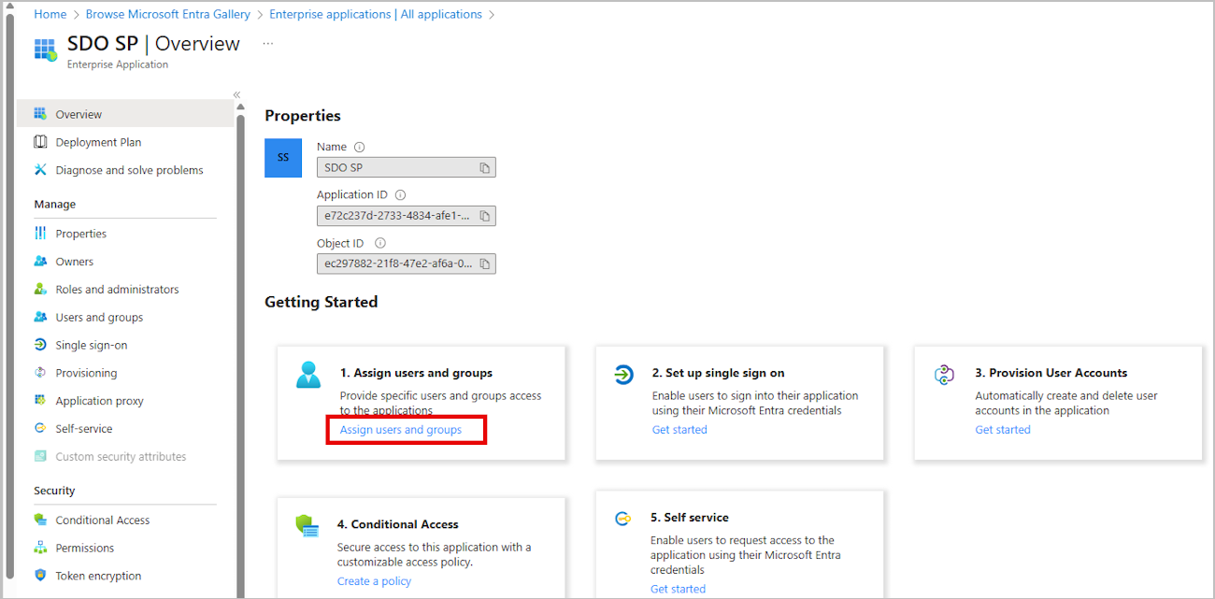Open Owners under Manage
This screenshot has width=1215, height=599.
[x=75, y=262]
